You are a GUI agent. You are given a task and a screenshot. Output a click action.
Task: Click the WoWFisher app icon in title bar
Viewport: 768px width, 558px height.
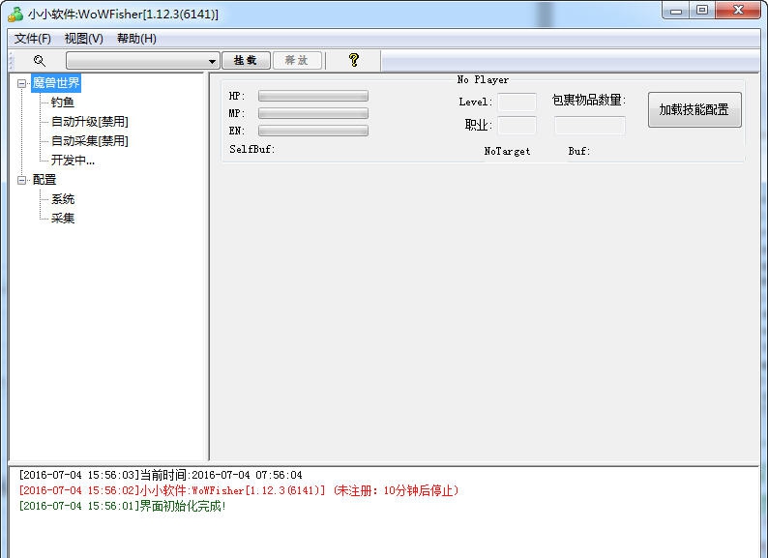pyautogui.click(x=15, y=15)
